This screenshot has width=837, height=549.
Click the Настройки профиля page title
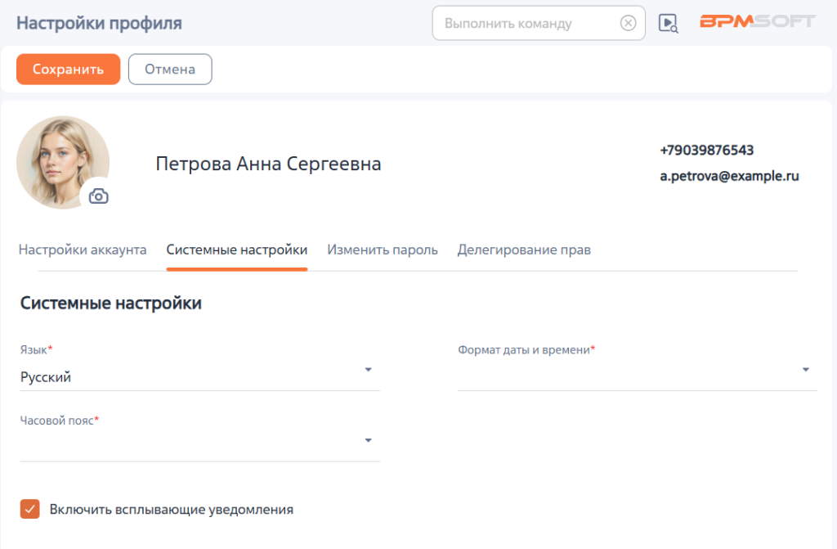(99, 23)
